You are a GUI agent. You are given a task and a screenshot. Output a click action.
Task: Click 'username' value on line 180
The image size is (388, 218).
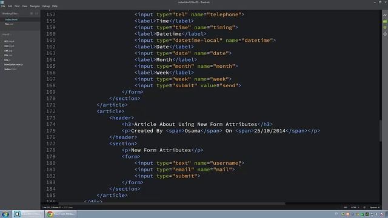[x=226, y=163]
